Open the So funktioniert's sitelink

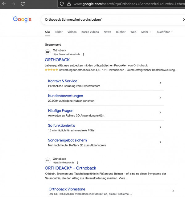61,125
